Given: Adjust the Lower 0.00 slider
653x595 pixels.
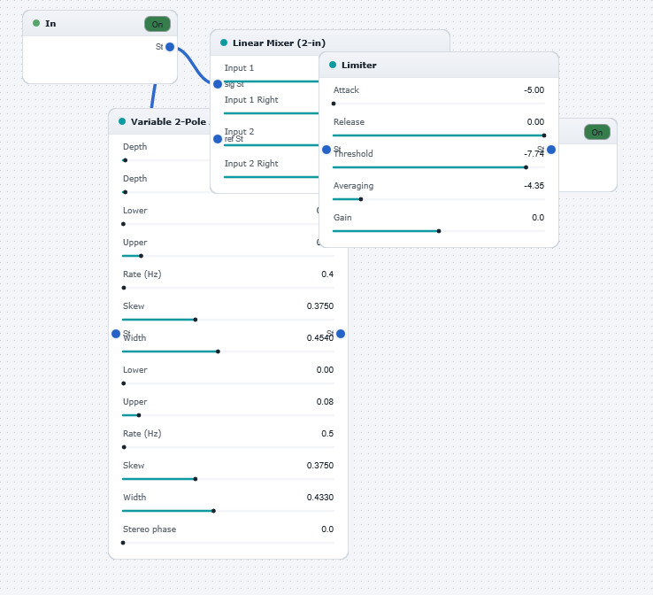Looking at the screenshot, I should [228, 383].
